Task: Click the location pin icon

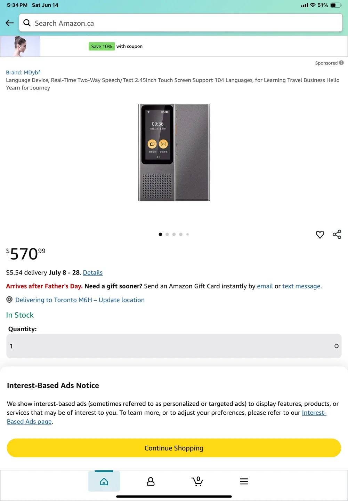Action: click(9, 300)
